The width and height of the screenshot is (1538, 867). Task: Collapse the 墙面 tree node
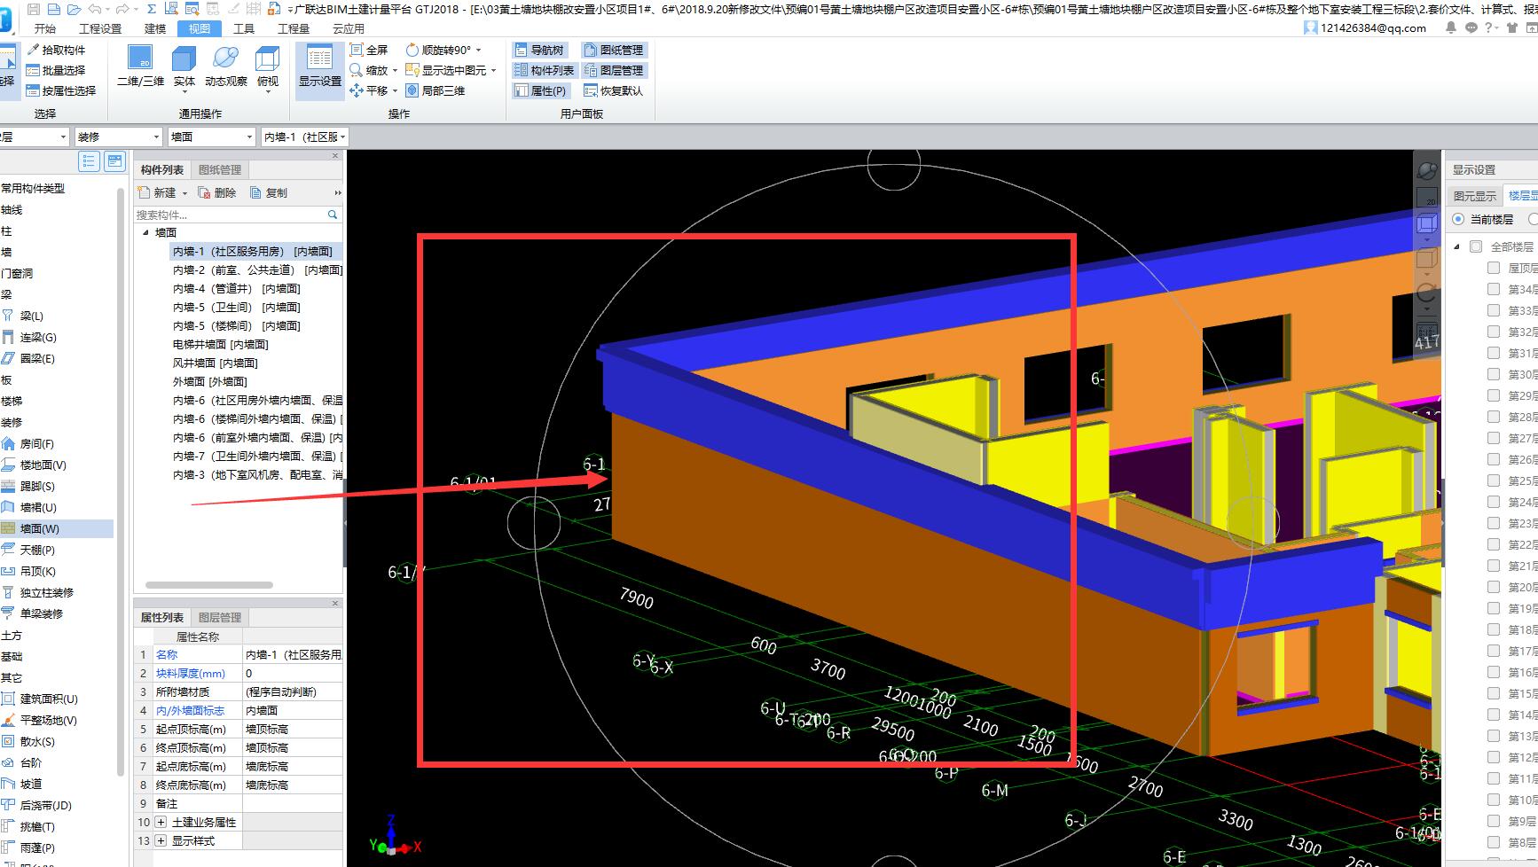(146, 232)
